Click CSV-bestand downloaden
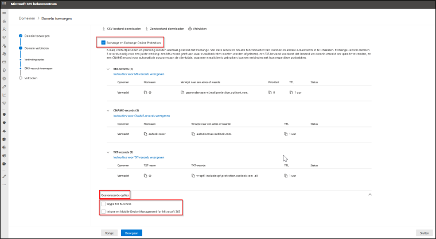Image resolution: width=436 pixels, height=239 pixels. point(122,29)
